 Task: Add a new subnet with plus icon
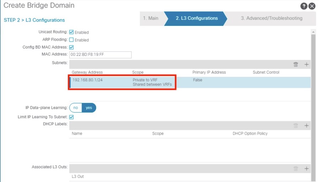click(307, 64)
